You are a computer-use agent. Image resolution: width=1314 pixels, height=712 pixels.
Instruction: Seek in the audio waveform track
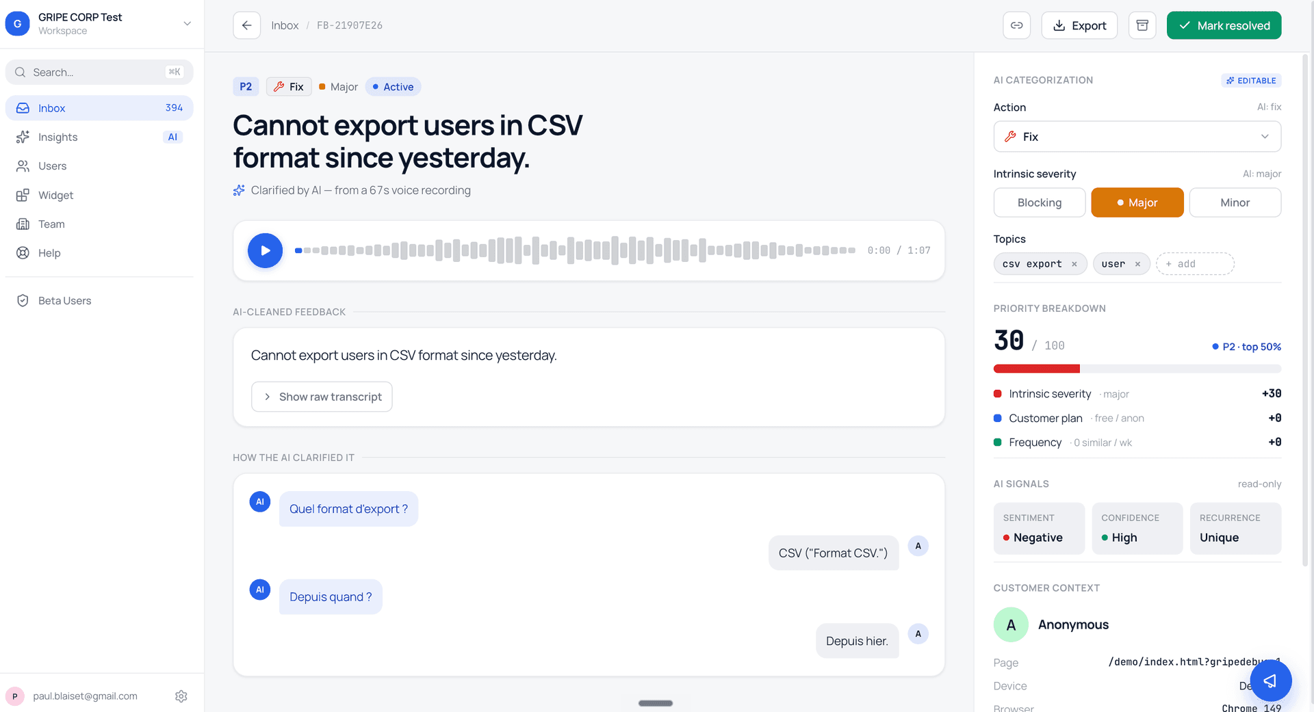point(575,250)
